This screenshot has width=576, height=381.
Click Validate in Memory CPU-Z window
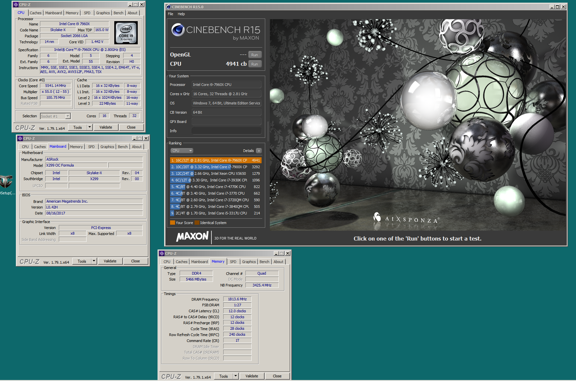click(x=252, y=376)
